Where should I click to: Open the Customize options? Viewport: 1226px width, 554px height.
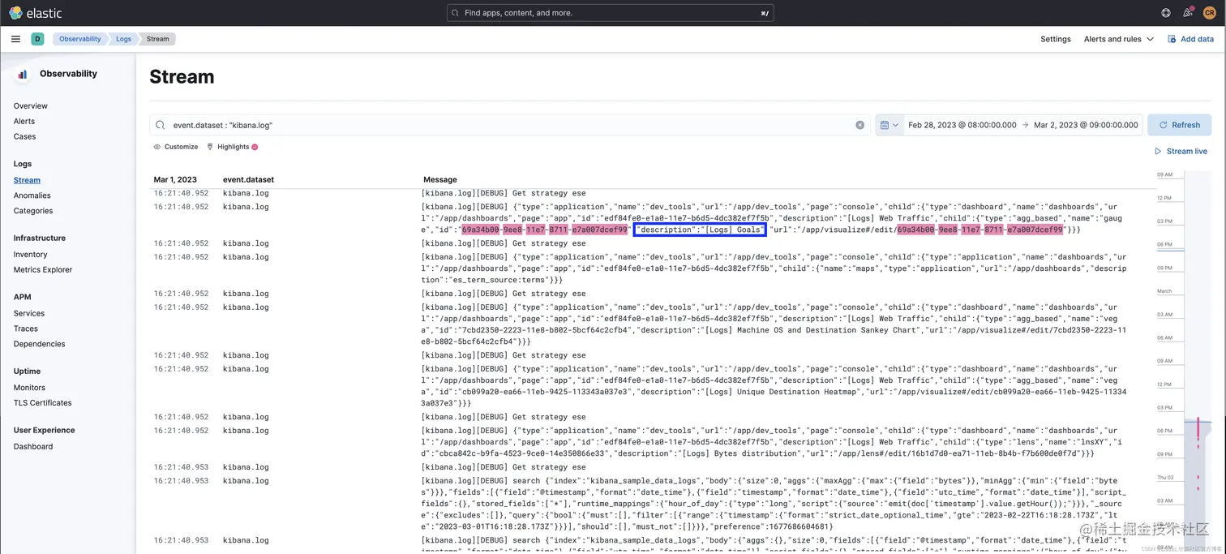175,147
